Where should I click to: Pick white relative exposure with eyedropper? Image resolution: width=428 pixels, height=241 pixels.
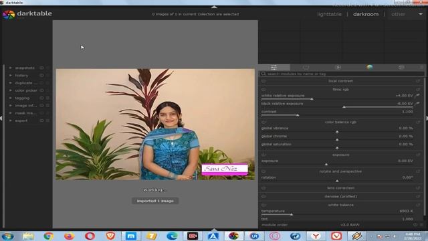click(x=417, y=96)
